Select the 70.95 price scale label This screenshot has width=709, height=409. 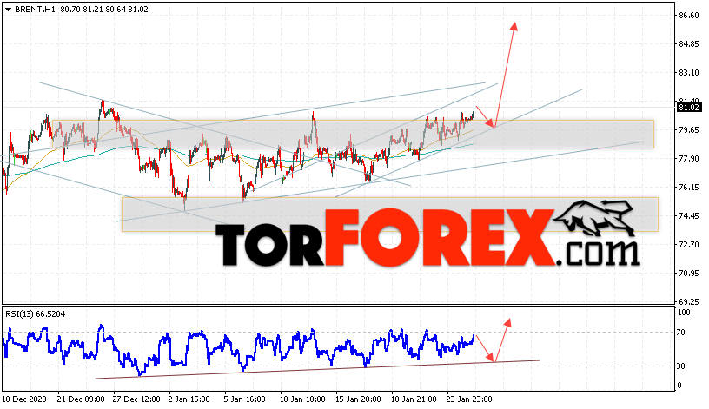(689, 273)
